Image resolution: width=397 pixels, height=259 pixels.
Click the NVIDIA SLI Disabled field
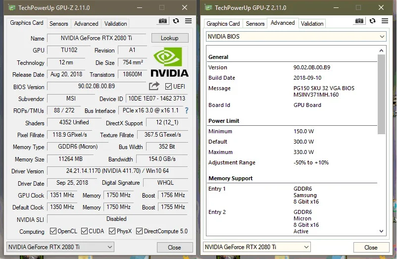pos(117,219)
